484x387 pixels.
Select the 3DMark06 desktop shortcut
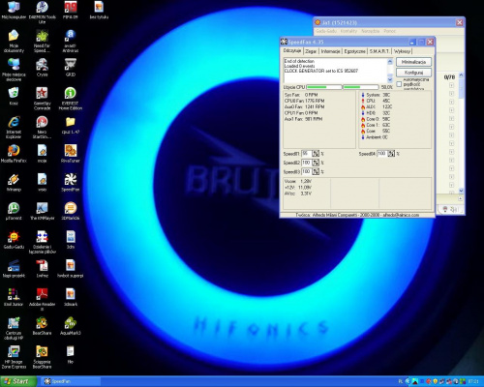coord(71,211)
